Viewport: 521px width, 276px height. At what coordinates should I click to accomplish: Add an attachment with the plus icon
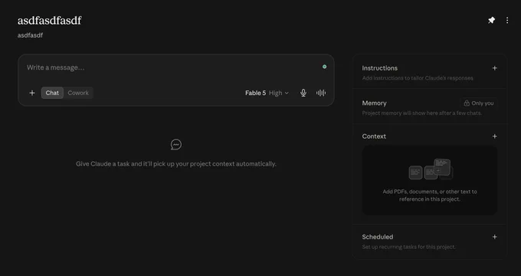click(x=32, y=93)
